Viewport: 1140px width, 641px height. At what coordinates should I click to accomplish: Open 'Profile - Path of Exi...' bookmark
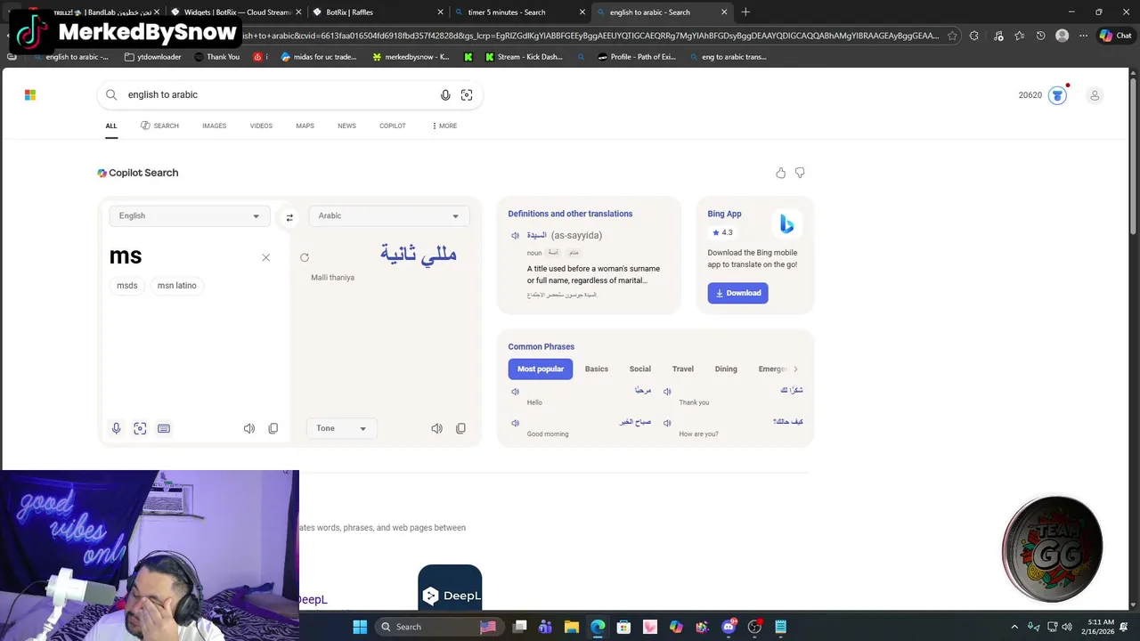[637, 57]
